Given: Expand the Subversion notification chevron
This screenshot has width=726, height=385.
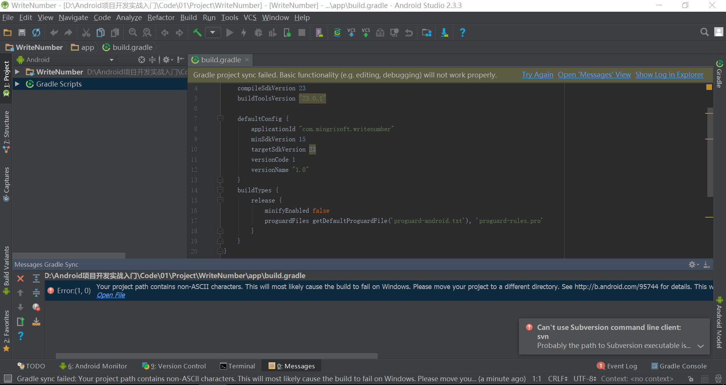Looking at the screenshot, I should point(701,346).
